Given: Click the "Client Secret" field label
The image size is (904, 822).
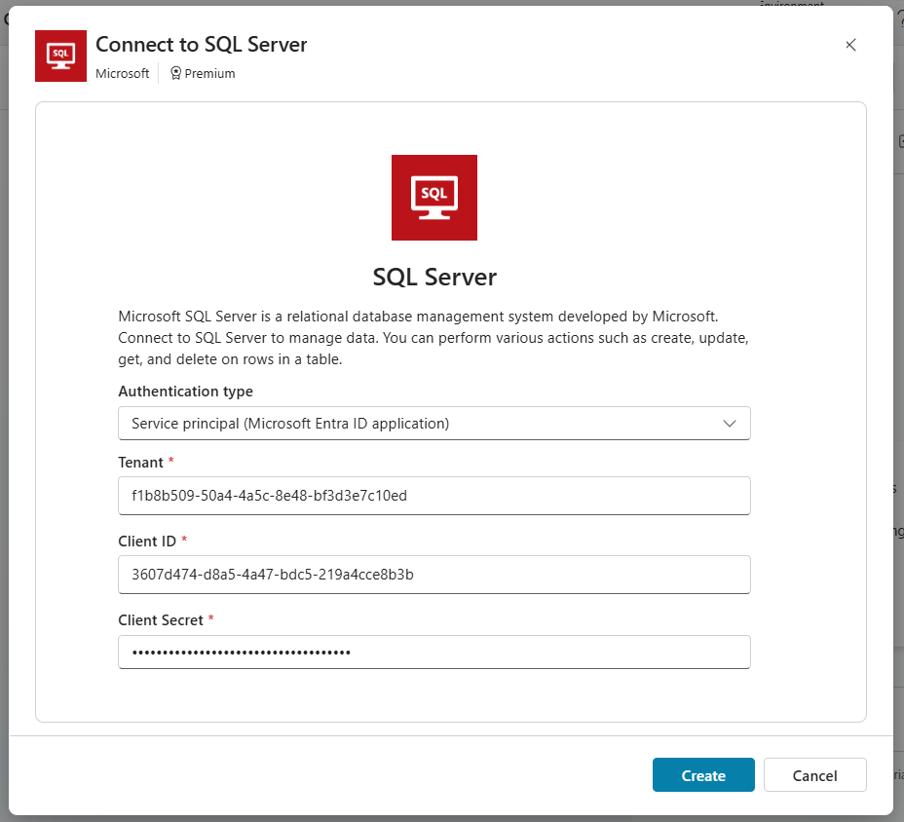Looking at the screenshot, I should pos(161,620).
